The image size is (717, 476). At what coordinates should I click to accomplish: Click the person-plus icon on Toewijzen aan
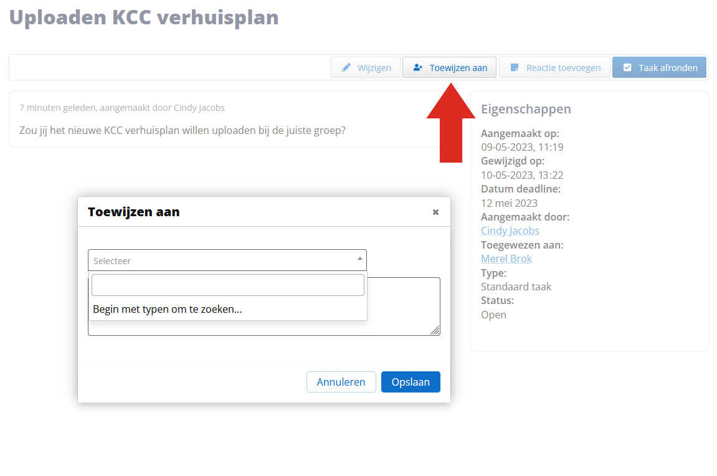417,68
